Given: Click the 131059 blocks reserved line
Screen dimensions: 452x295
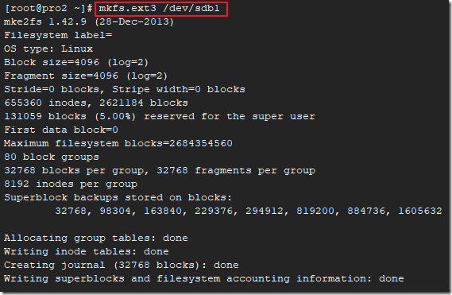Looking at the screenshot, I should coord(160,116).
